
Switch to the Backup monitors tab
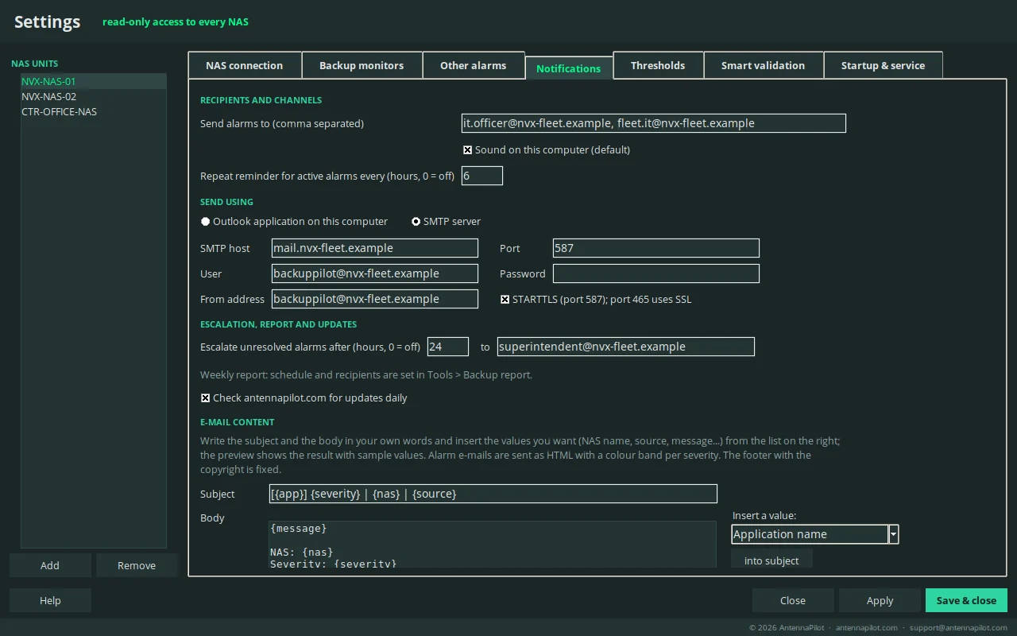(362, 65)
